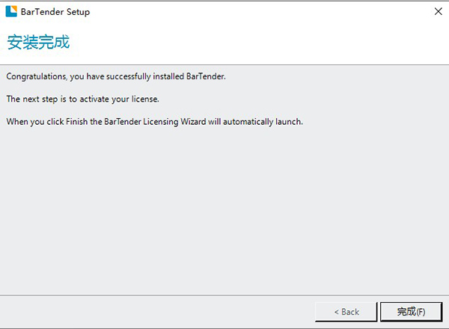Click 'The next step' text
Image resolution: width=449 pixels, height=329 pixels.
30,99
